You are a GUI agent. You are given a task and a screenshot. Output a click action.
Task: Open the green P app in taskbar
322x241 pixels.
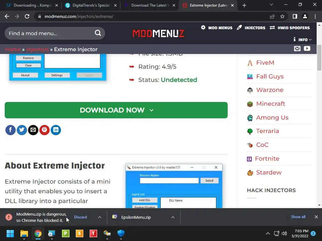66,233
